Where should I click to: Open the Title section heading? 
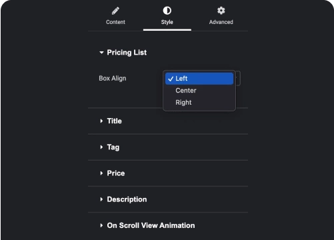click(115, 121)
